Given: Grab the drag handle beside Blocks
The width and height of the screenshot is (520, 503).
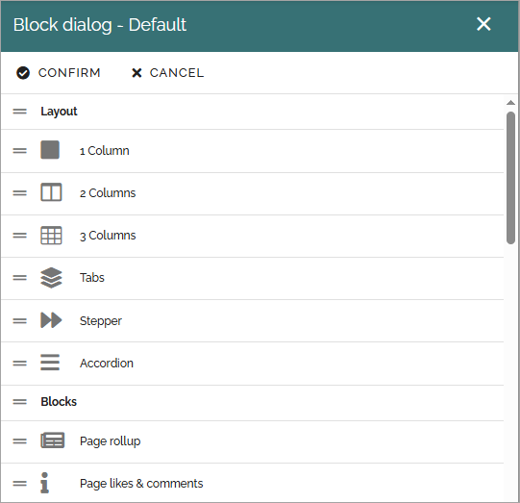Looking at the screenshot, I should (x=20, y=402).
